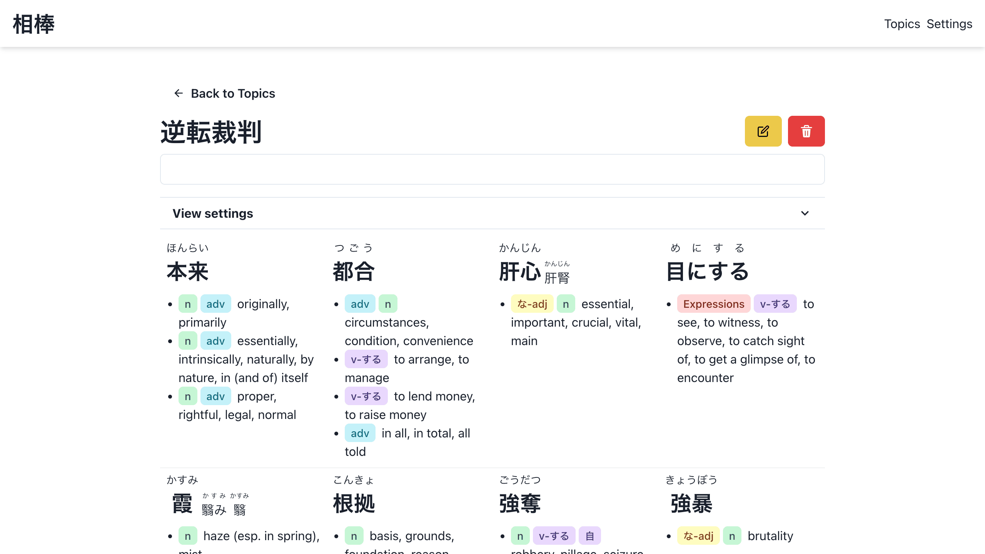Click the な-adj tag under 肝心

click(532, 304)
